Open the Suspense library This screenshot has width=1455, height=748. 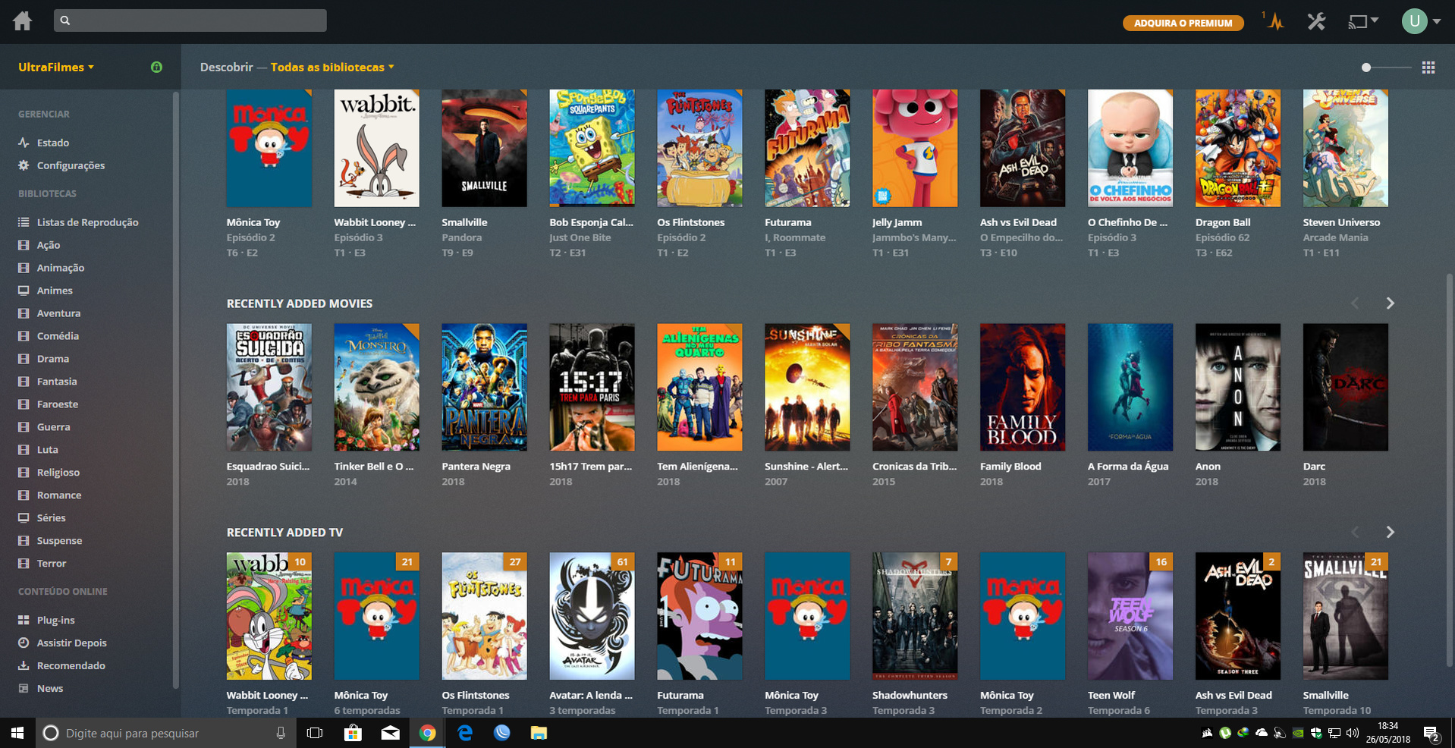tap(59, 541)
